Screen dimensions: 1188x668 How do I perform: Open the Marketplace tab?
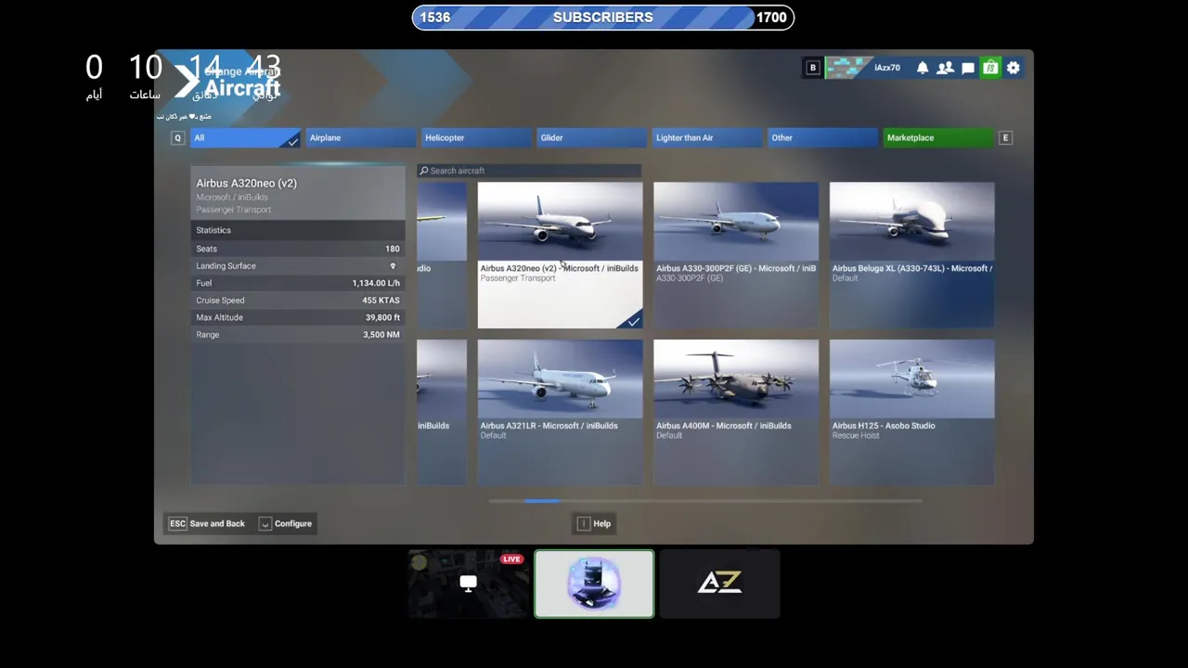click(x=938, y=137)
